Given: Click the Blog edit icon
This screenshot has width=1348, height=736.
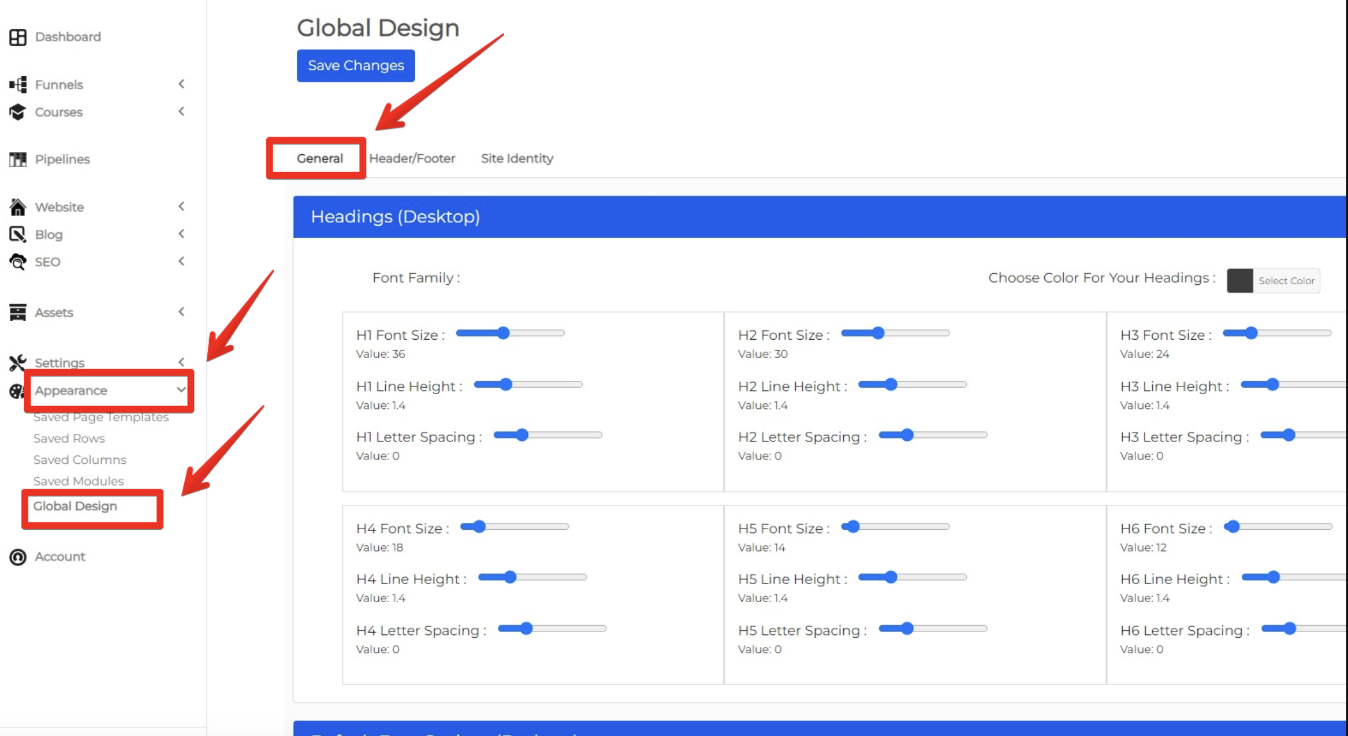Looking at the screenshot, I should click(x=18, y=234).
